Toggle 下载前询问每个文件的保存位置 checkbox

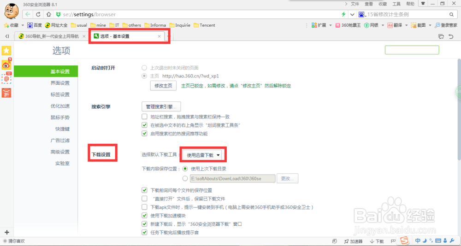pos(144,190)
